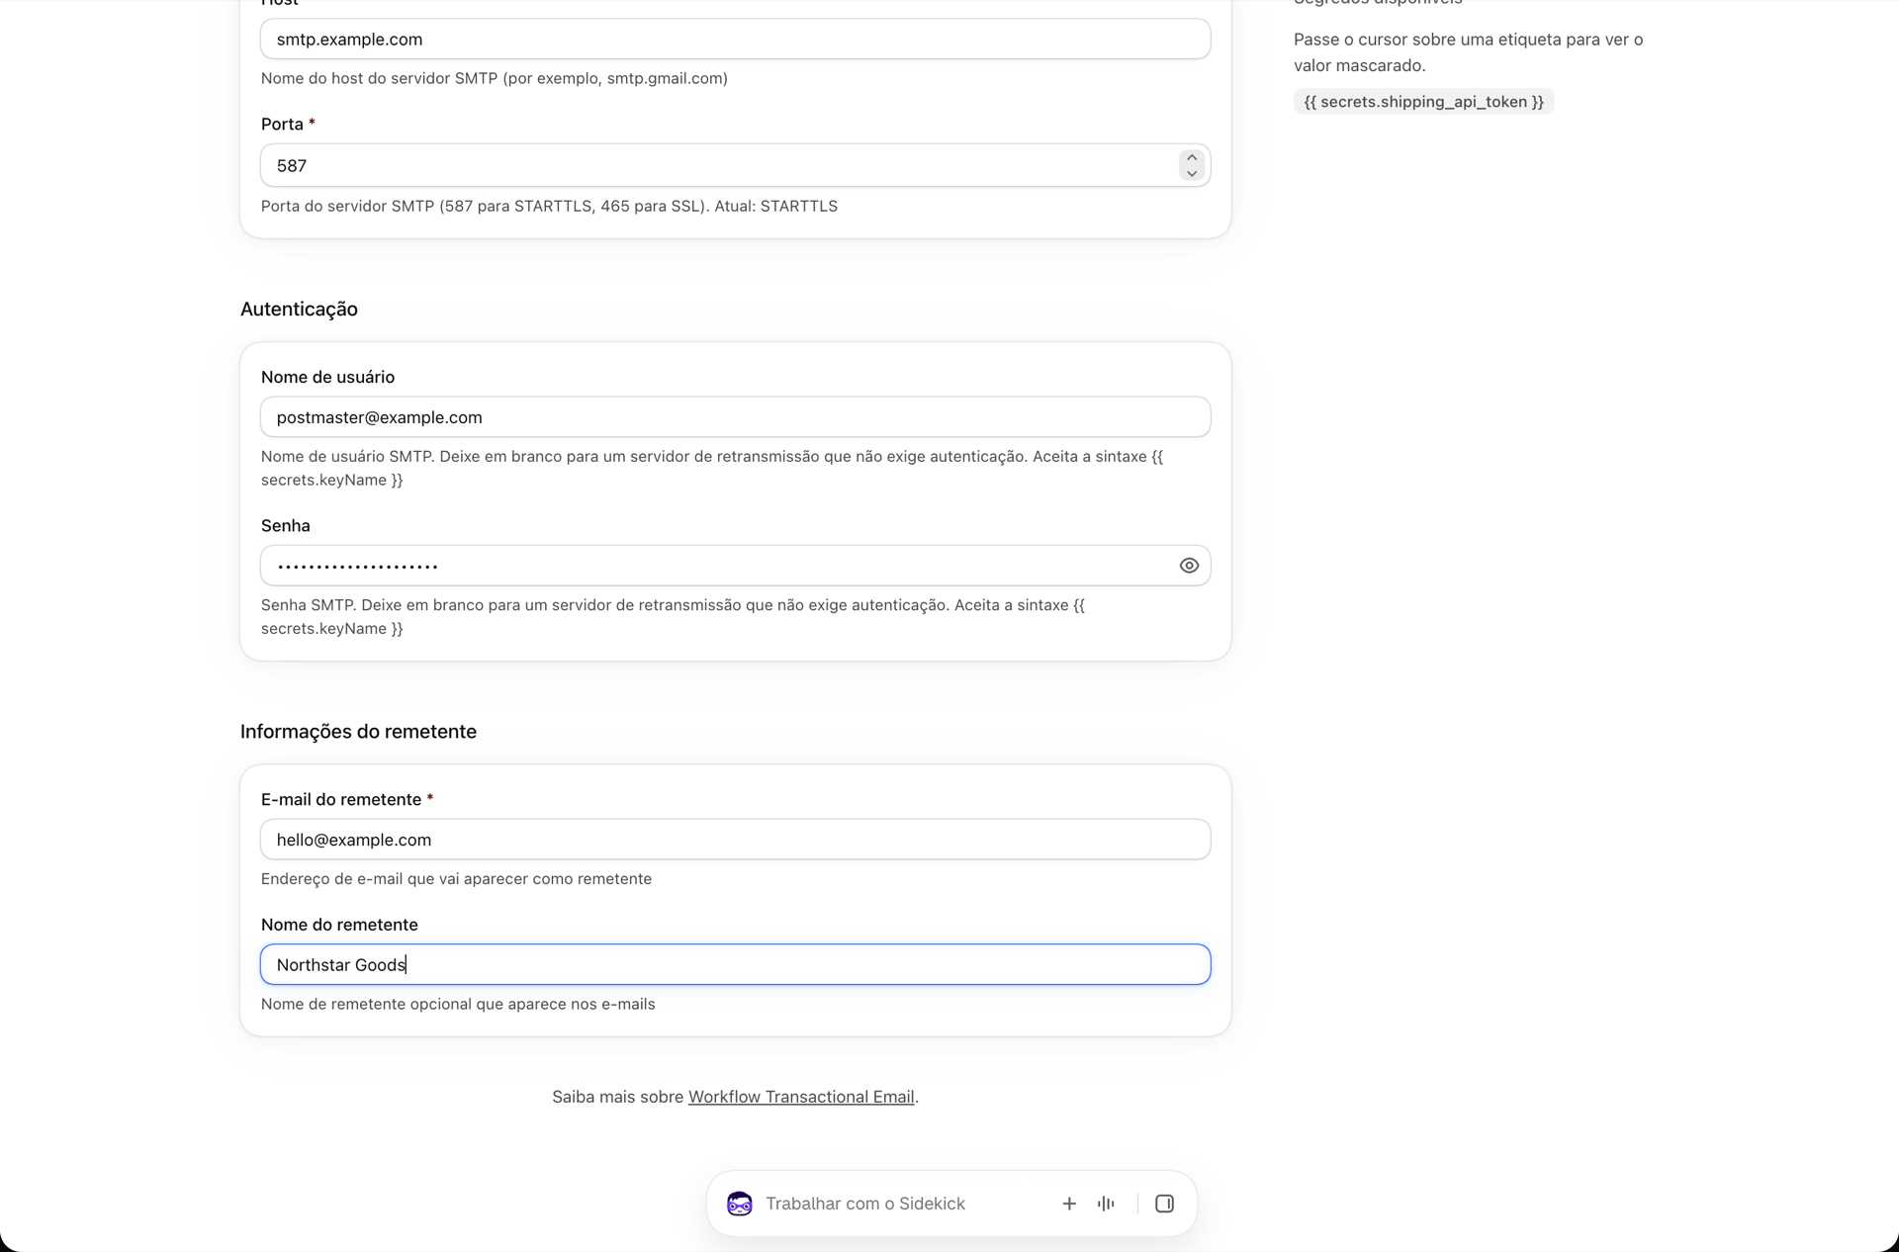Open the Sidekick side panel icon

[1164, 1204]
